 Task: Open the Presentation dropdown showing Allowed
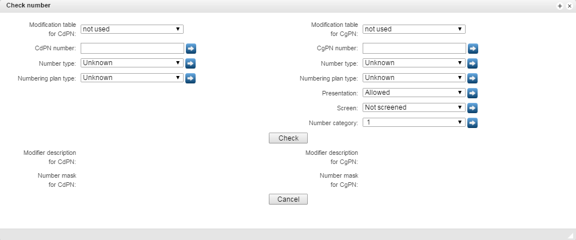(x=414, y=93)
